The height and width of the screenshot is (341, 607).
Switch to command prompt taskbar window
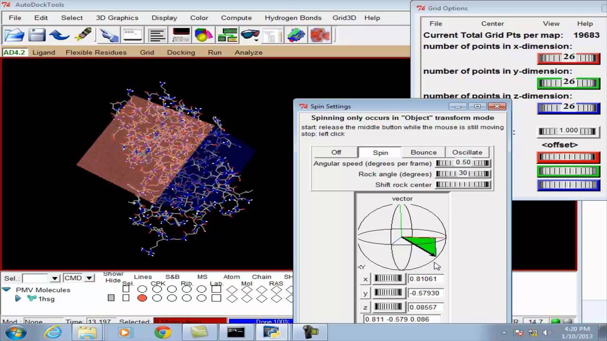click(x=236, y=332)
